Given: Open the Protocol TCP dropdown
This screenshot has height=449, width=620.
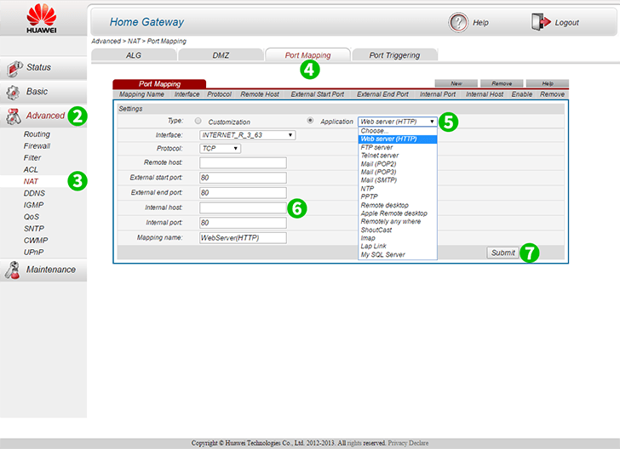Looking at the screenshot, I should coord(221,149).
